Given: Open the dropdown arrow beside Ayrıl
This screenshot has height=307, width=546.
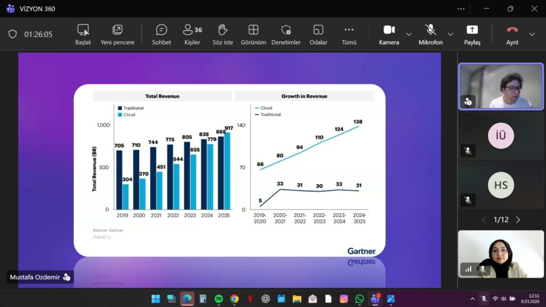Looking at the screenshot, I should coord(532,34).
